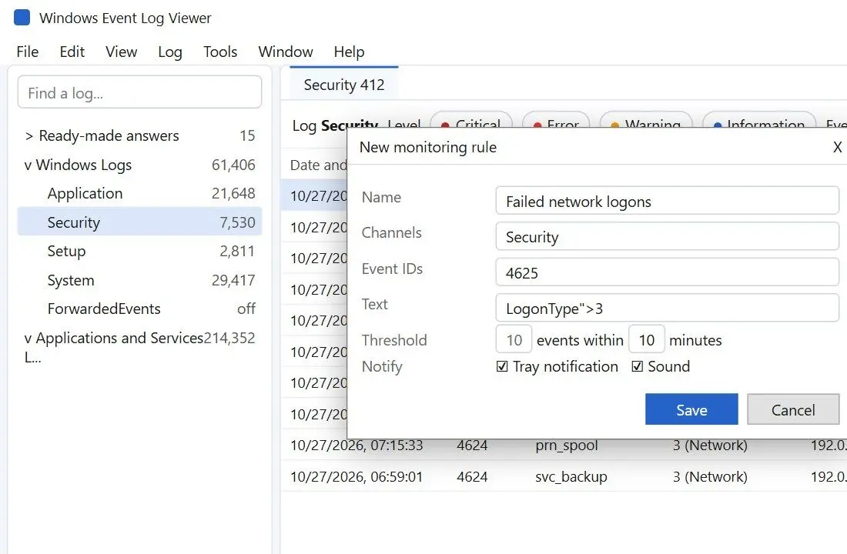Open the Log menu
The width and height of the screenshot is (847, 554).
(169, 52)
